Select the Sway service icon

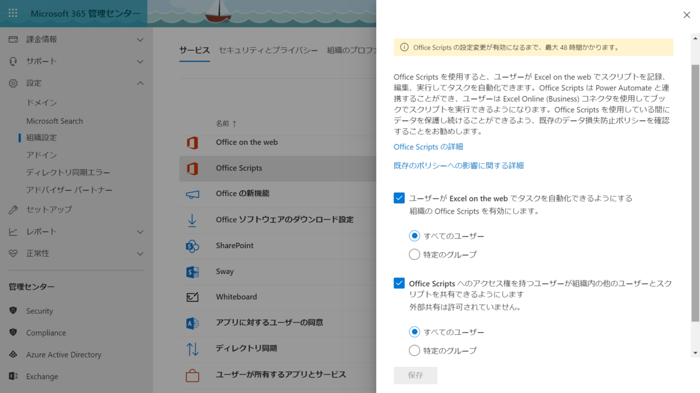(x=193, y=271)
